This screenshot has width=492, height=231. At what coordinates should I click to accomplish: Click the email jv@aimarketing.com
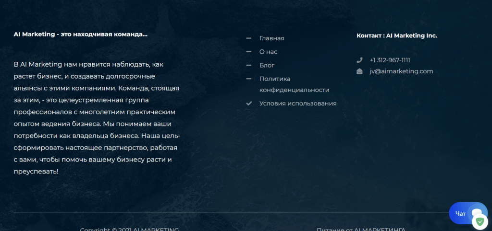tap(401, 71)
